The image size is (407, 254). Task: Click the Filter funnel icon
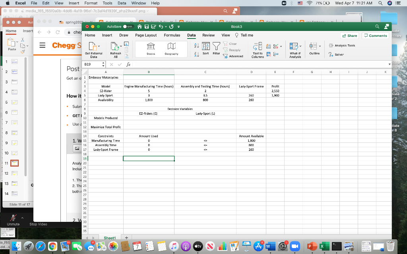tap(216, 48)
